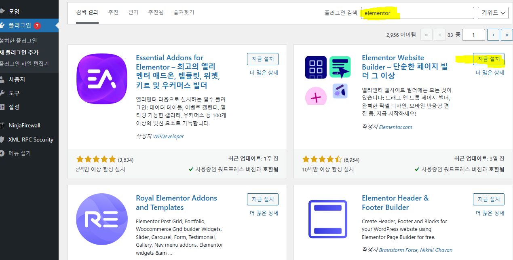Open Royal Elementor Addons and Templates title

click(x=176, y=203)
